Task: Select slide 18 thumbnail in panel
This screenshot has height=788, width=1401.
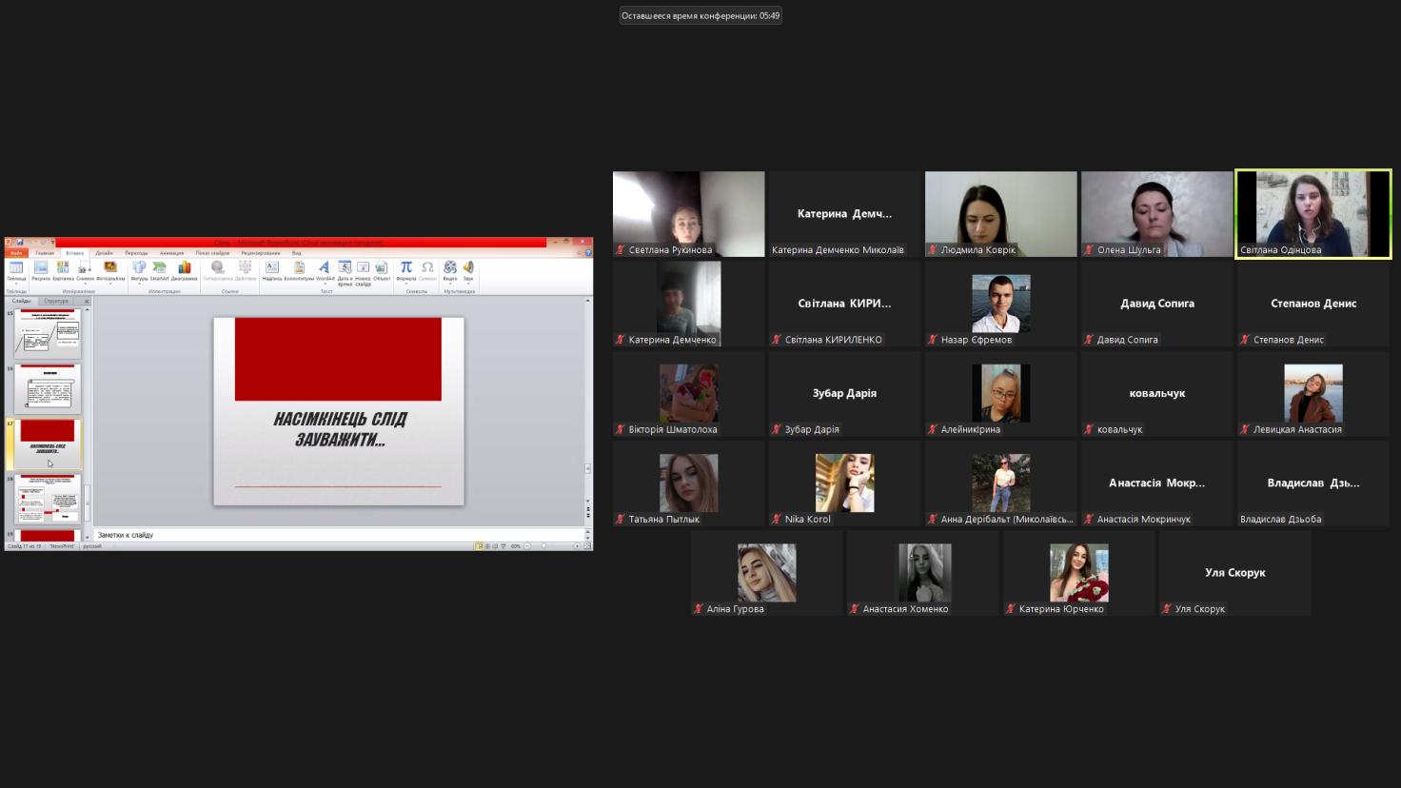Action: click(48, 499)
